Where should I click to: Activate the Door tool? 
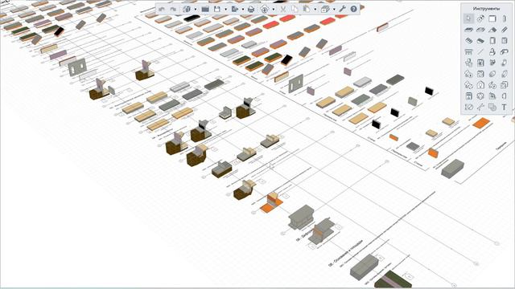492,41
